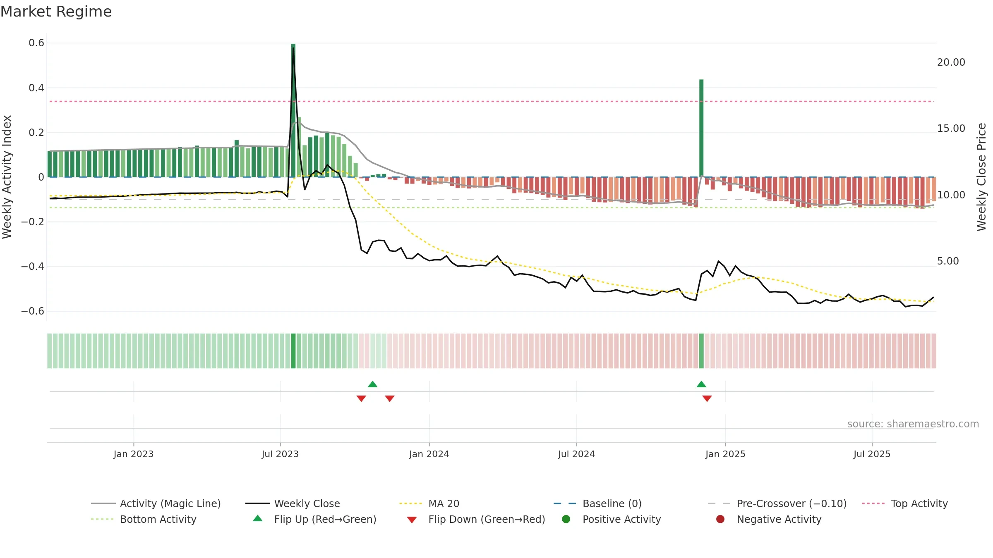
Task: Click the dark green regime strip cell July 2023
Action: 293,351
